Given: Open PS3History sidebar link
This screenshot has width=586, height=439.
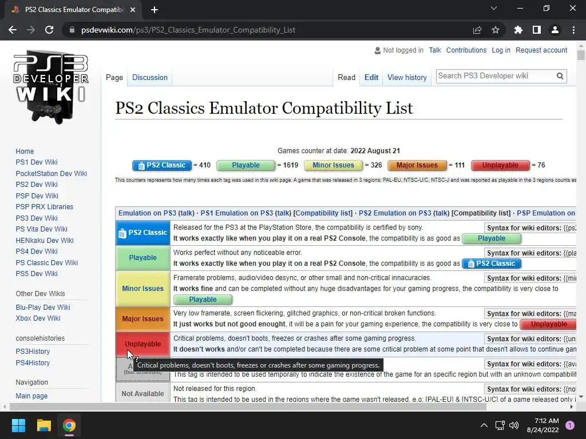Looking at the screenshot, I should point(33,352).
